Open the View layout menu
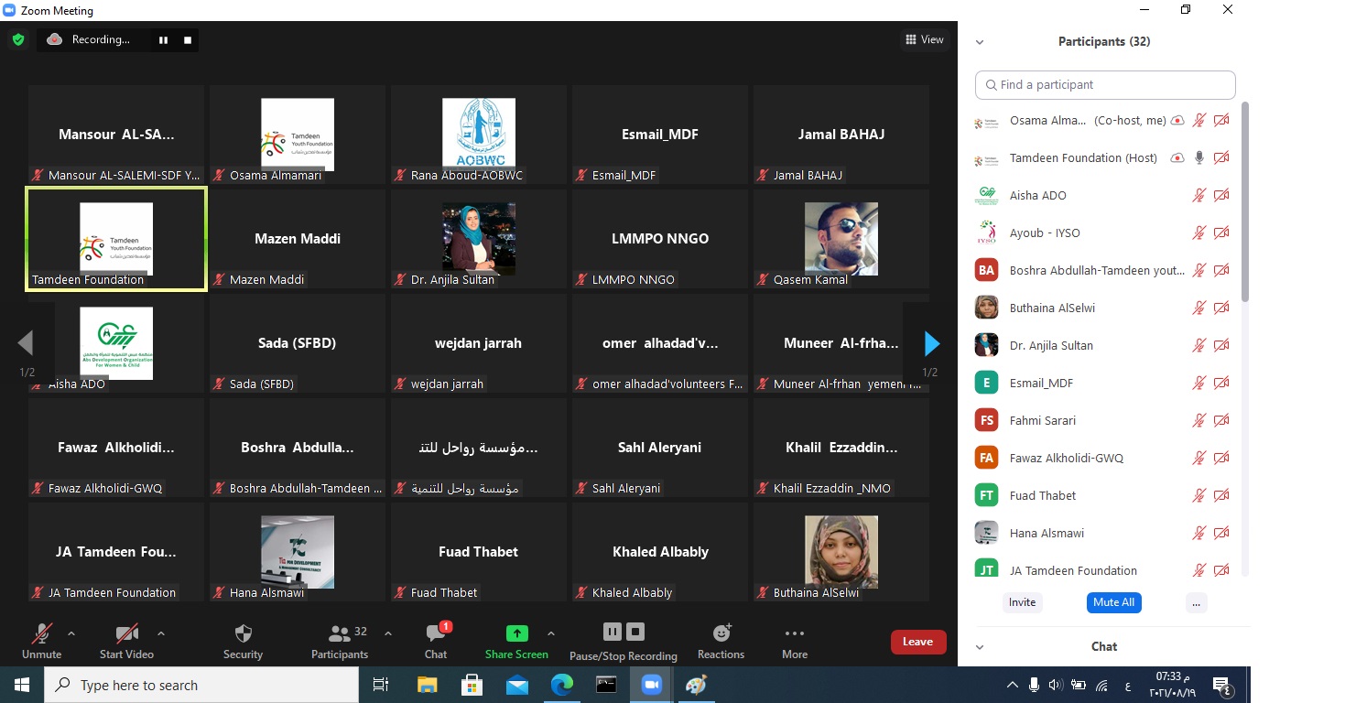The height and width of the screenshot is (703, 1345). tap(924, 39)
